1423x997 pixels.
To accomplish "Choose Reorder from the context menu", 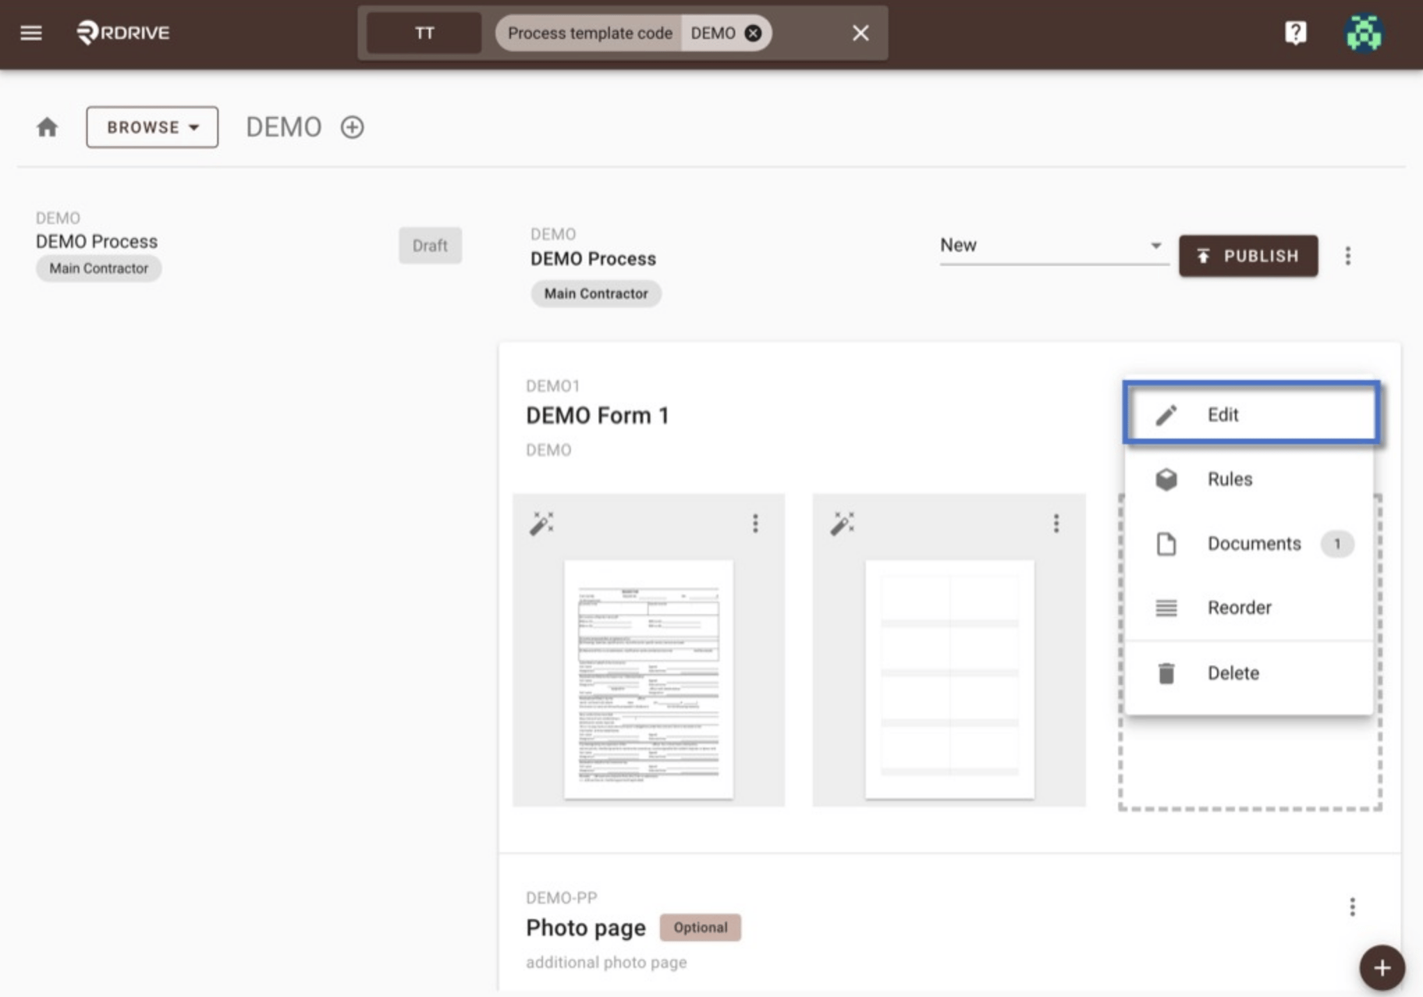I will tap(1250, 607).
